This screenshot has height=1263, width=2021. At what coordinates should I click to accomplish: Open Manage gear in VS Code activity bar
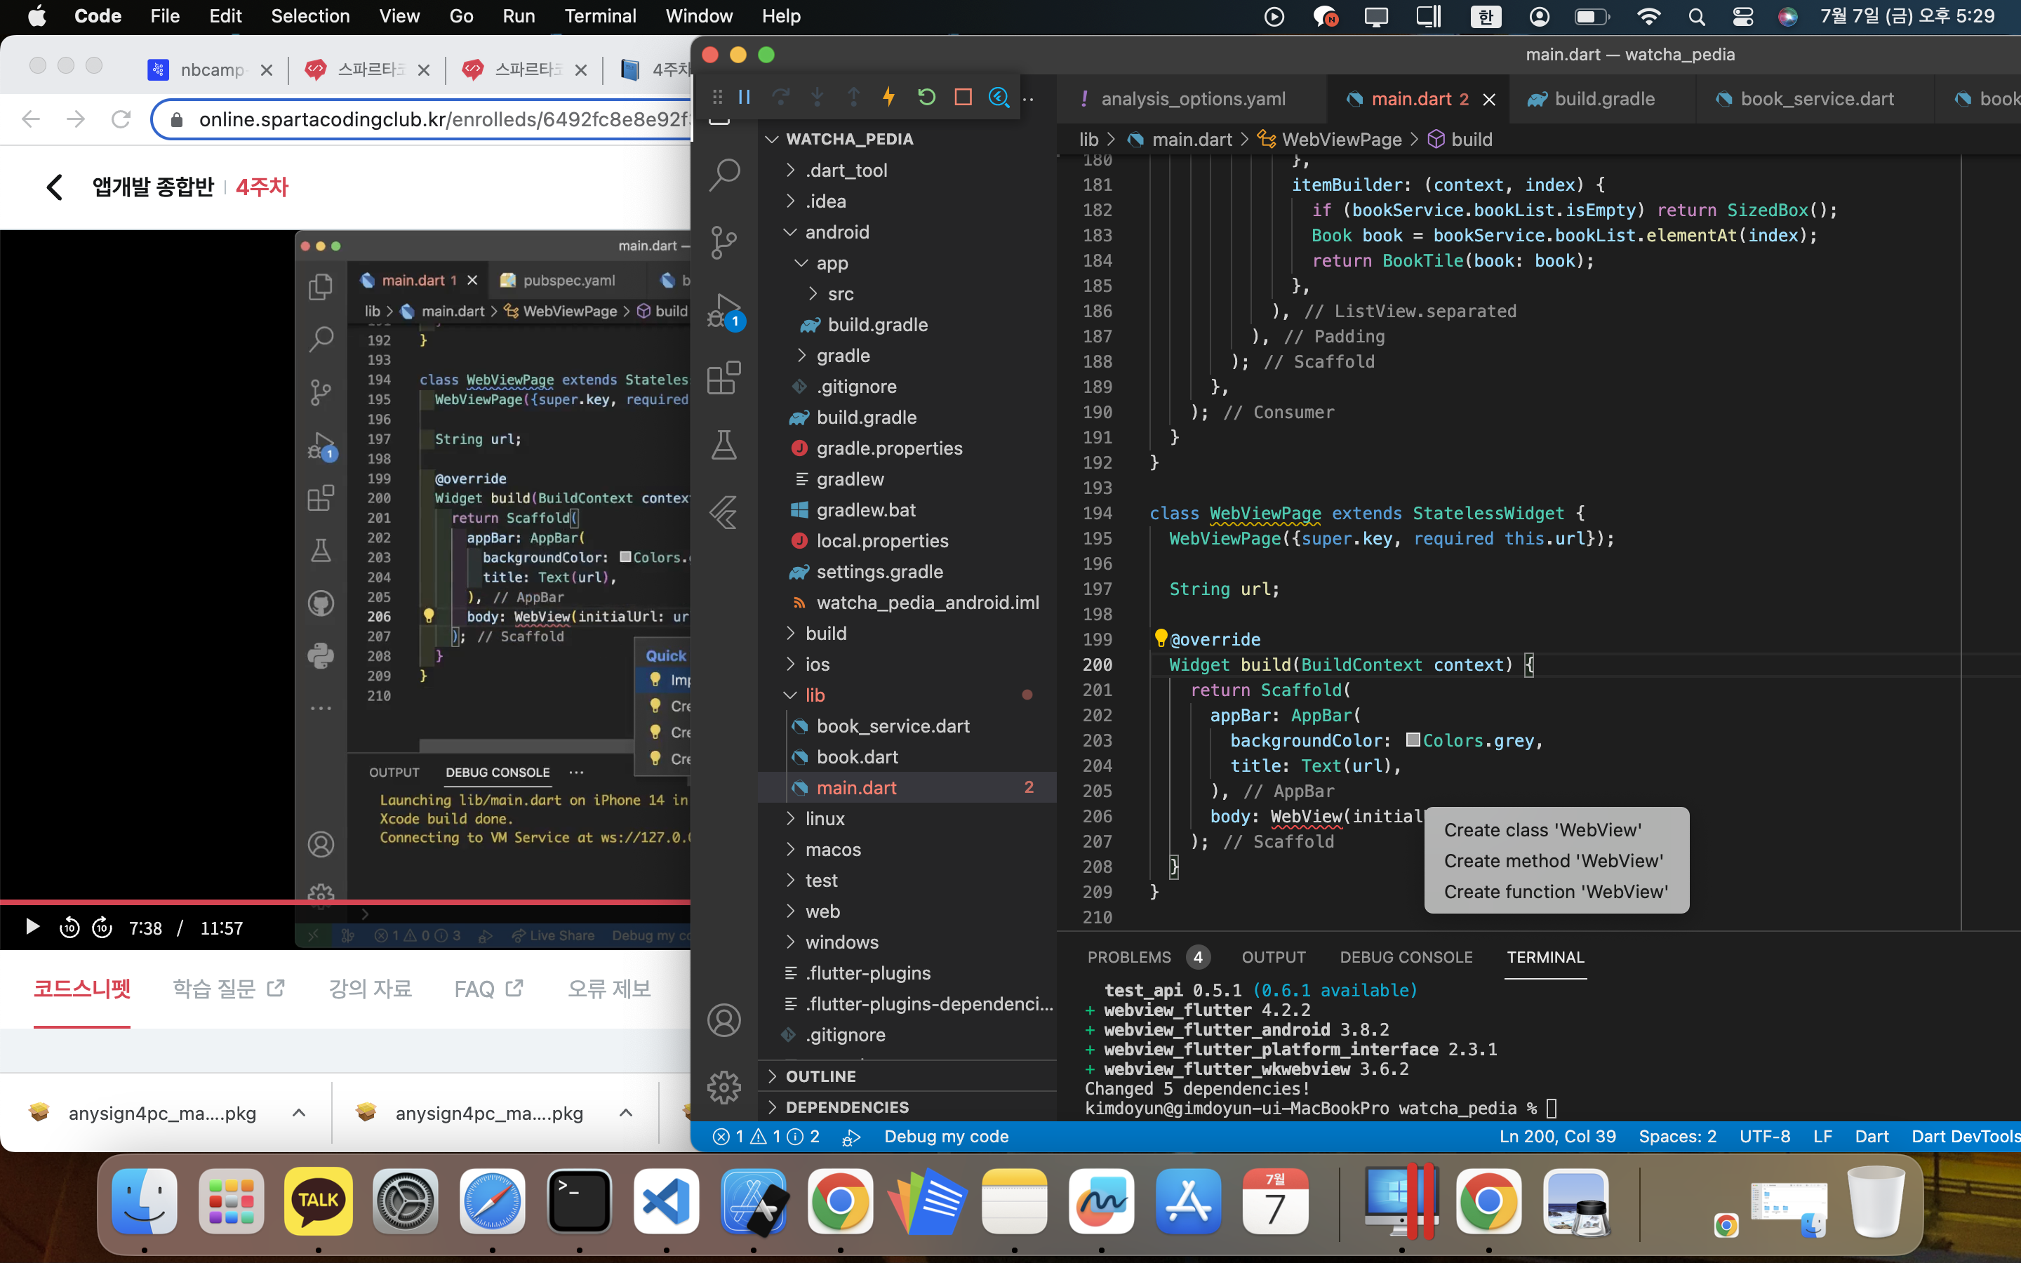coord(724,1087)
